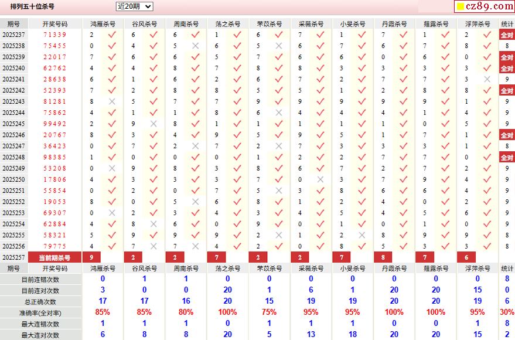Viewport: 515px width, 340px height.
Task: Select period number 2025257
Action: (x=13, y=257)
